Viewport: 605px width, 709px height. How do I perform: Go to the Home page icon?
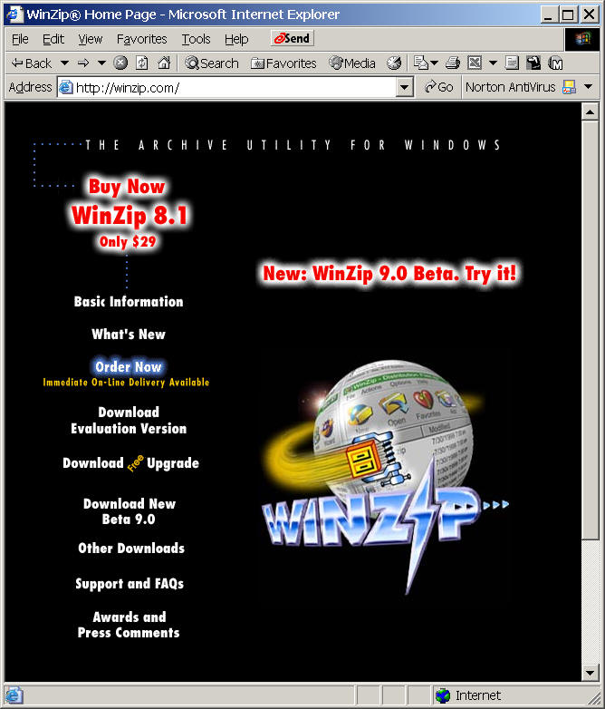pos(164,63)
